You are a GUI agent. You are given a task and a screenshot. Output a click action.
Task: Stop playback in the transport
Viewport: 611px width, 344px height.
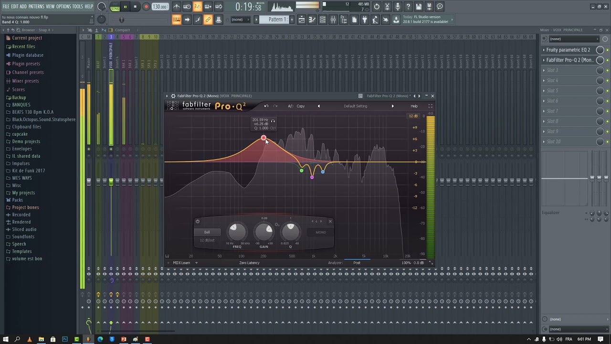[135, 7]
